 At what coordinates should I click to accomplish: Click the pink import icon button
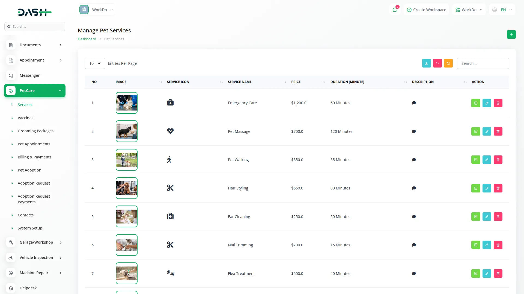point(437,63)
